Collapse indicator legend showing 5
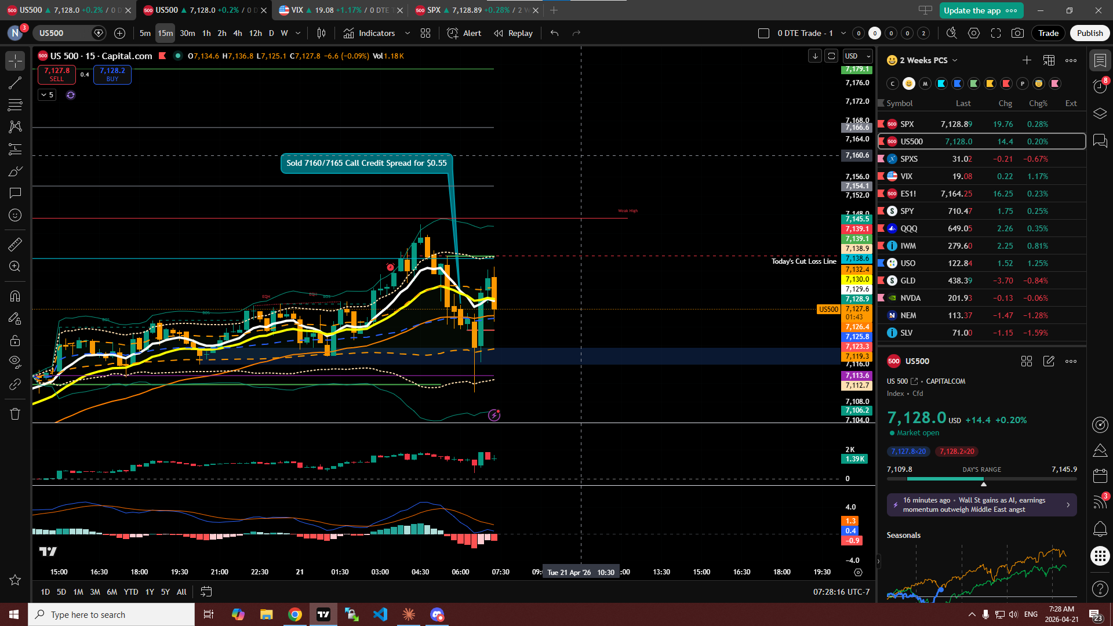Screen dimensions: 1113x626 coord(47,94)
